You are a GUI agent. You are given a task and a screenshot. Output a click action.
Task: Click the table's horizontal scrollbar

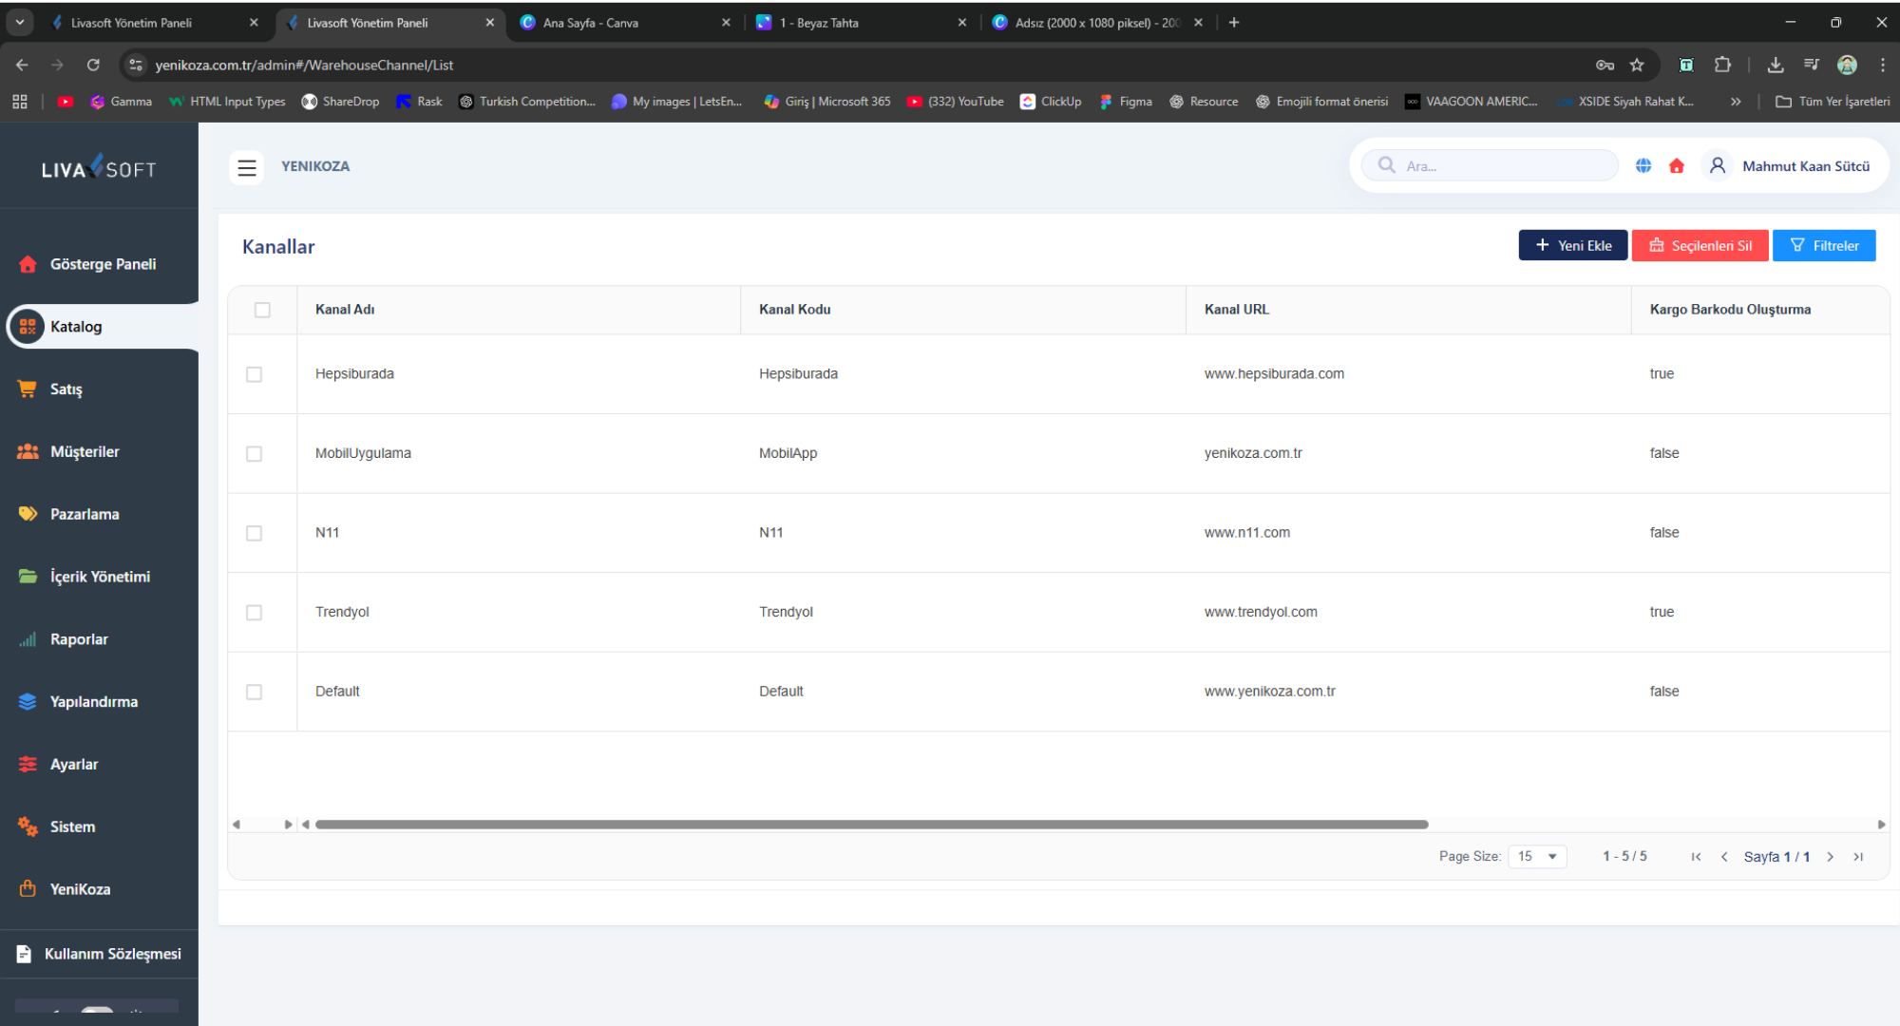click(871, 825)
